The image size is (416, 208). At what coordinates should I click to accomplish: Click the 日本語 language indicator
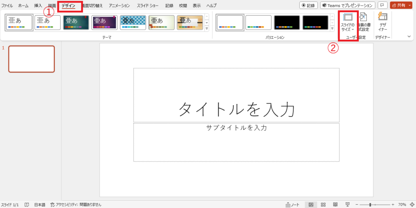pyautogui.click(x=40, y=205)
